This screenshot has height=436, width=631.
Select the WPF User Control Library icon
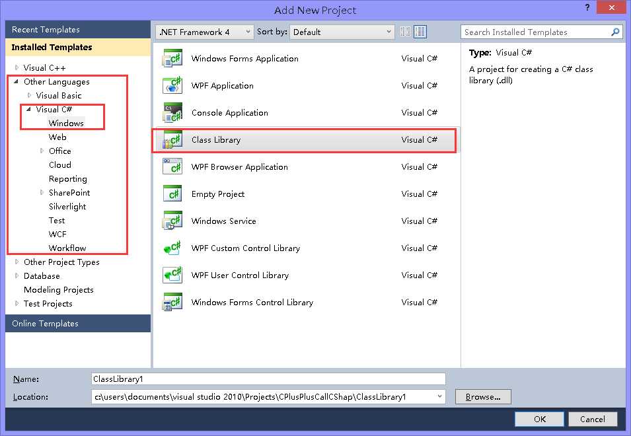[x=172, y=275]
